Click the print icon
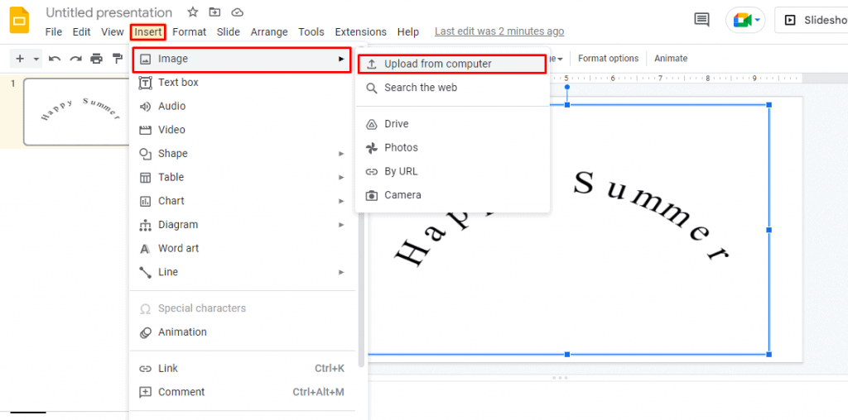This screenshot has height=420, width=848. coord(96,59)
